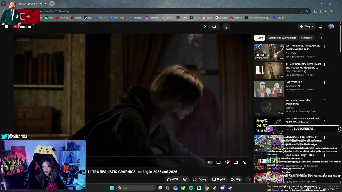342x192 pixels.
Task: Open the TikTok bookmark
Action: click(195, 18)
